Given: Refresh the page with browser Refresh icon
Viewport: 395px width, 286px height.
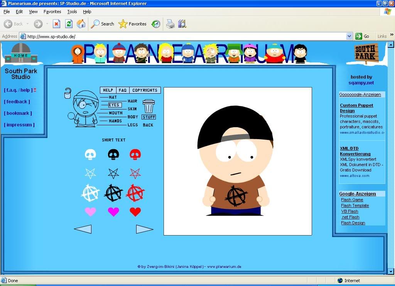Looking at the screenshot, I should point(69,24).
